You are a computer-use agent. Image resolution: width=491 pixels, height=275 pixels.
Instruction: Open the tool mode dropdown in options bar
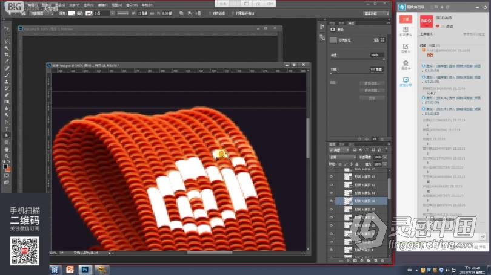point(41,13)
